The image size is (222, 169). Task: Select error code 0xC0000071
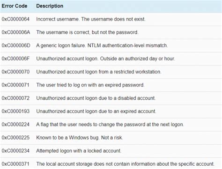pyautogui.click(x=15, y=85)
